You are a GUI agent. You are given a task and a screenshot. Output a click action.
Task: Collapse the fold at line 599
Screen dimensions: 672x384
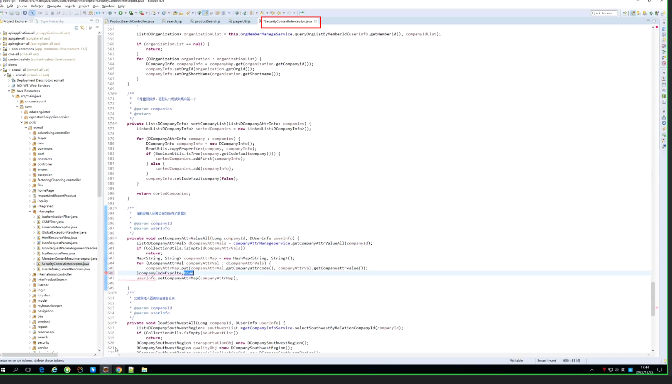tap(116, 238)
